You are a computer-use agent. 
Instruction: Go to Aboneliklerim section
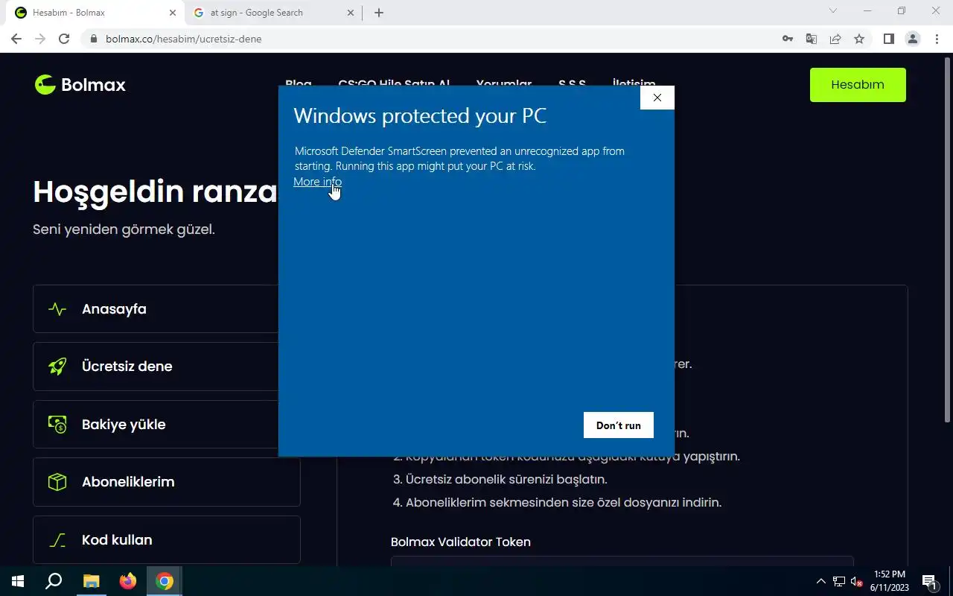tap(166, 482)
